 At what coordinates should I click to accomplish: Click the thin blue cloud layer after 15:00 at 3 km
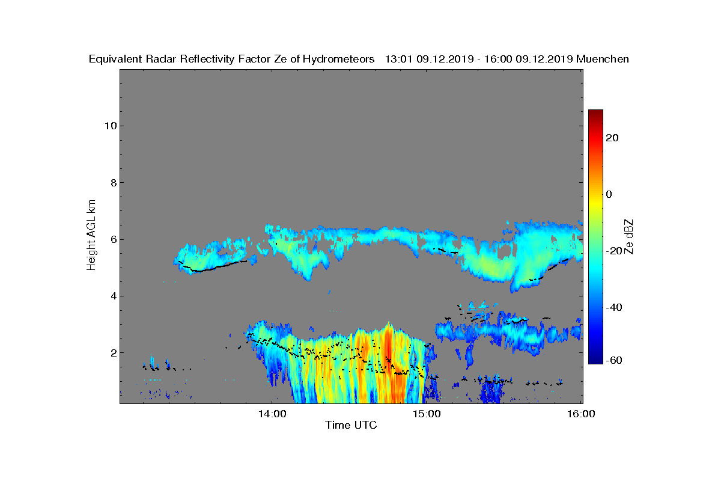pyautogui.click(x=508, y=331)
